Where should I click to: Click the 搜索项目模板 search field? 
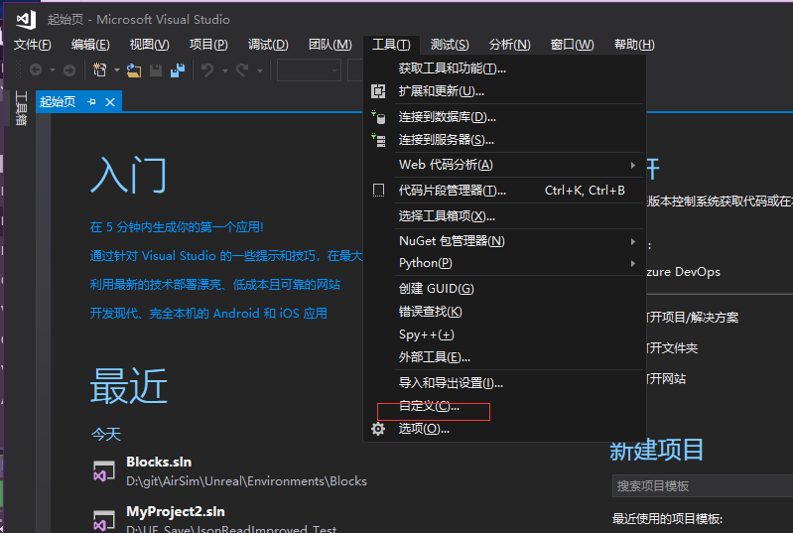[x=703, y=486]
